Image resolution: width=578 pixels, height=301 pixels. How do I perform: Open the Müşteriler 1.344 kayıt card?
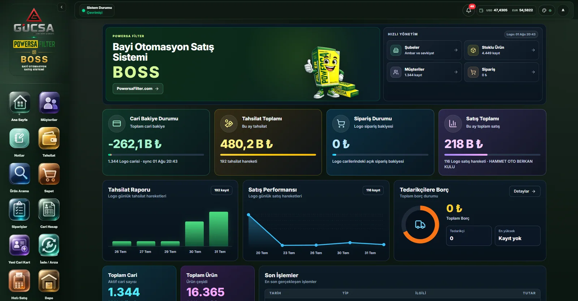pos(424,72)
